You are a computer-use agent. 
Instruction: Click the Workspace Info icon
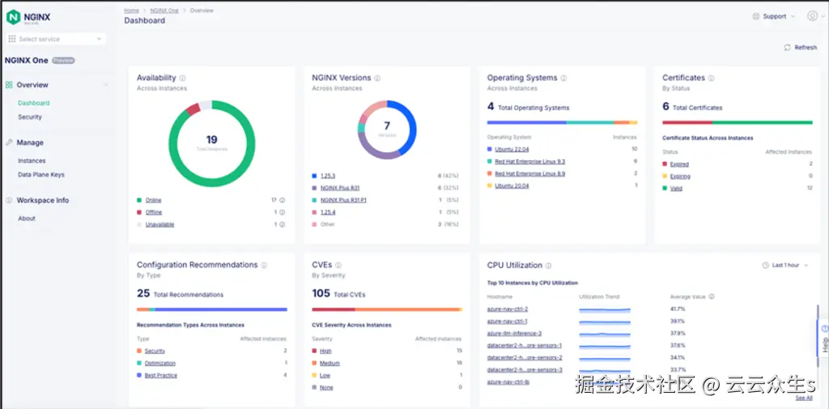pyautogui.click(x=9, y=201)
